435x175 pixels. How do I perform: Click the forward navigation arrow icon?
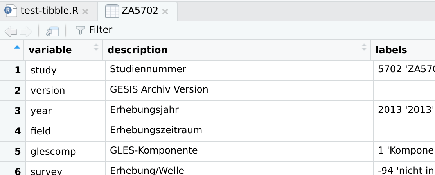click(26, 31)
